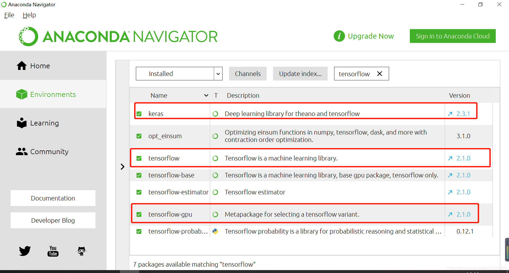
Task: Click the tensorflow-base upgrade arrow icon
Action: point(450,175)
